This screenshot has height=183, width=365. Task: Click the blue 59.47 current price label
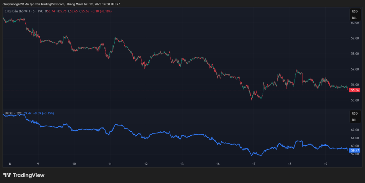coord(355,151)
